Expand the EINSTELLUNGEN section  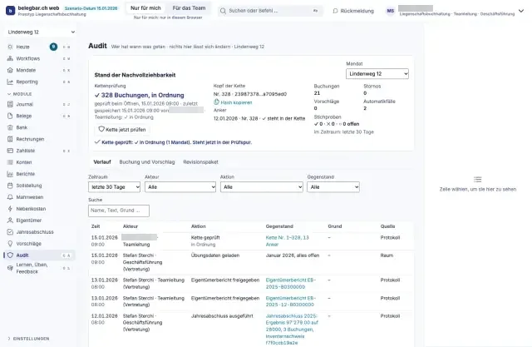(28, 339)
